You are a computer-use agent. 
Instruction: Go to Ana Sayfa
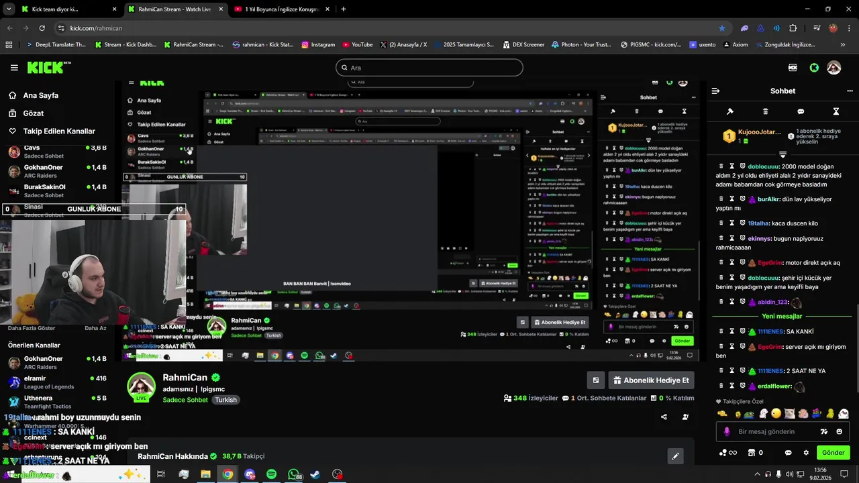(x=41, y=95)
